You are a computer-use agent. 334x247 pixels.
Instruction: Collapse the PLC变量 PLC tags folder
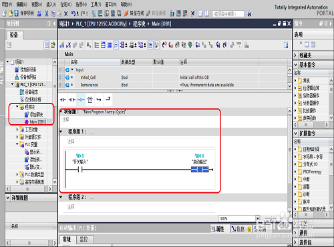17,144
